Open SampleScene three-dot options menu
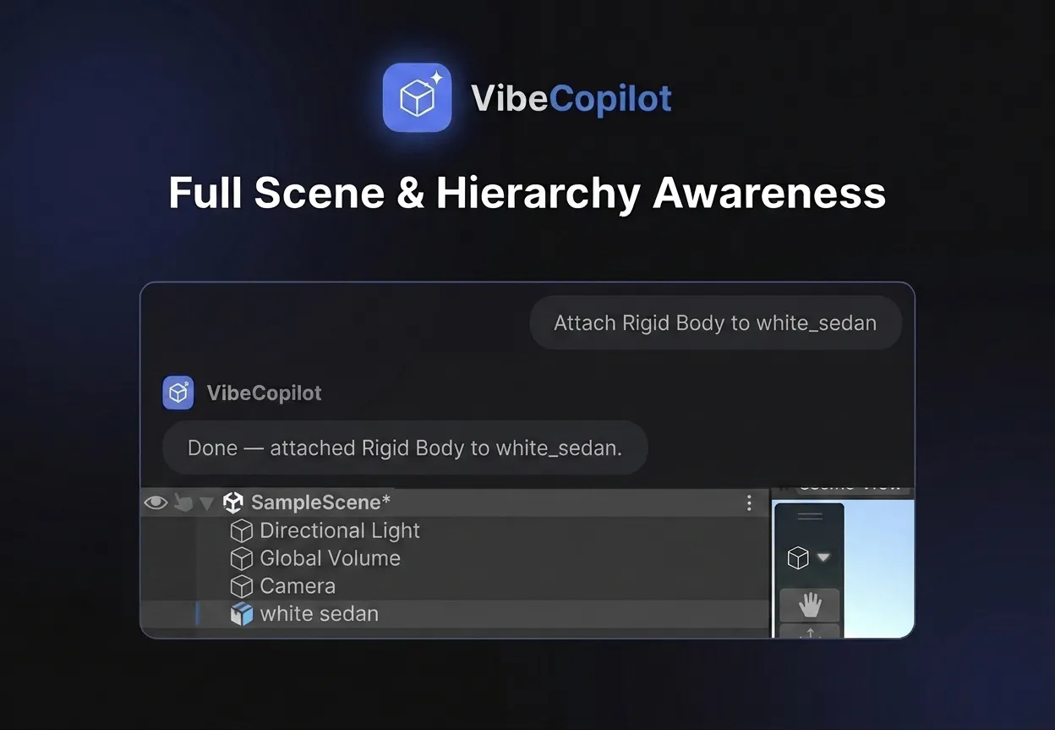 pos(749,503)
